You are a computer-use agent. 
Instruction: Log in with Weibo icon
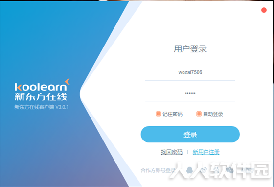coord(203,170)
